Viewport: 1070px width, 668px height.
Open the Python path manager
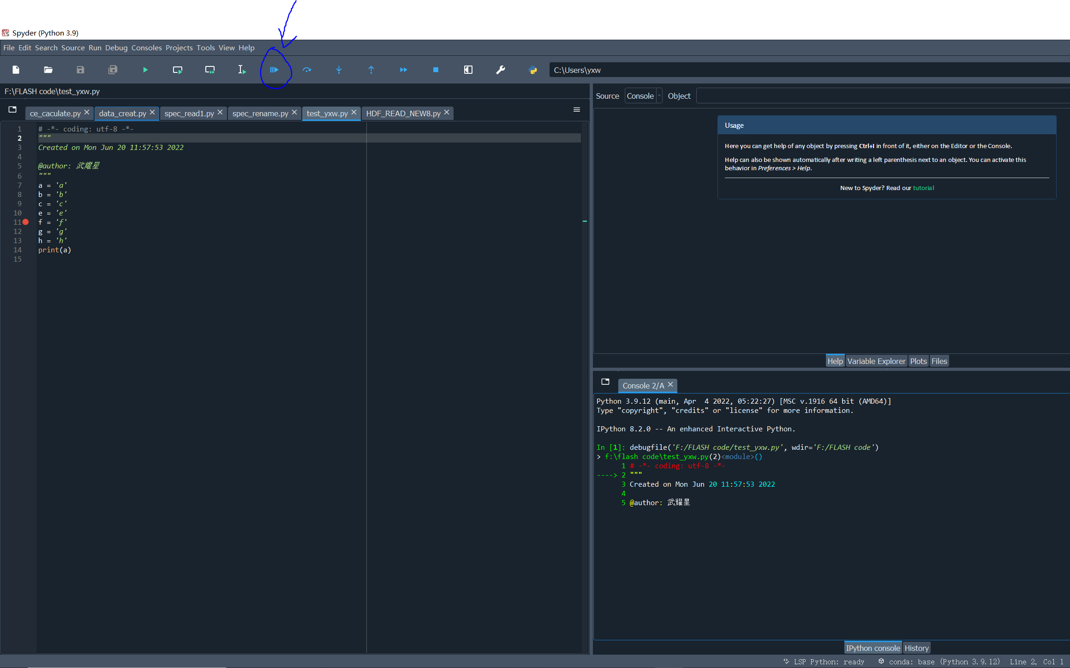[532, 70]
